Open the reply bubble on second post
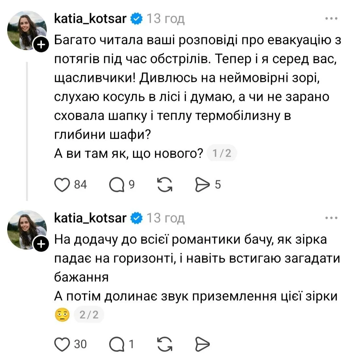This screenshot has height=363, width=353. coord(117,344)
